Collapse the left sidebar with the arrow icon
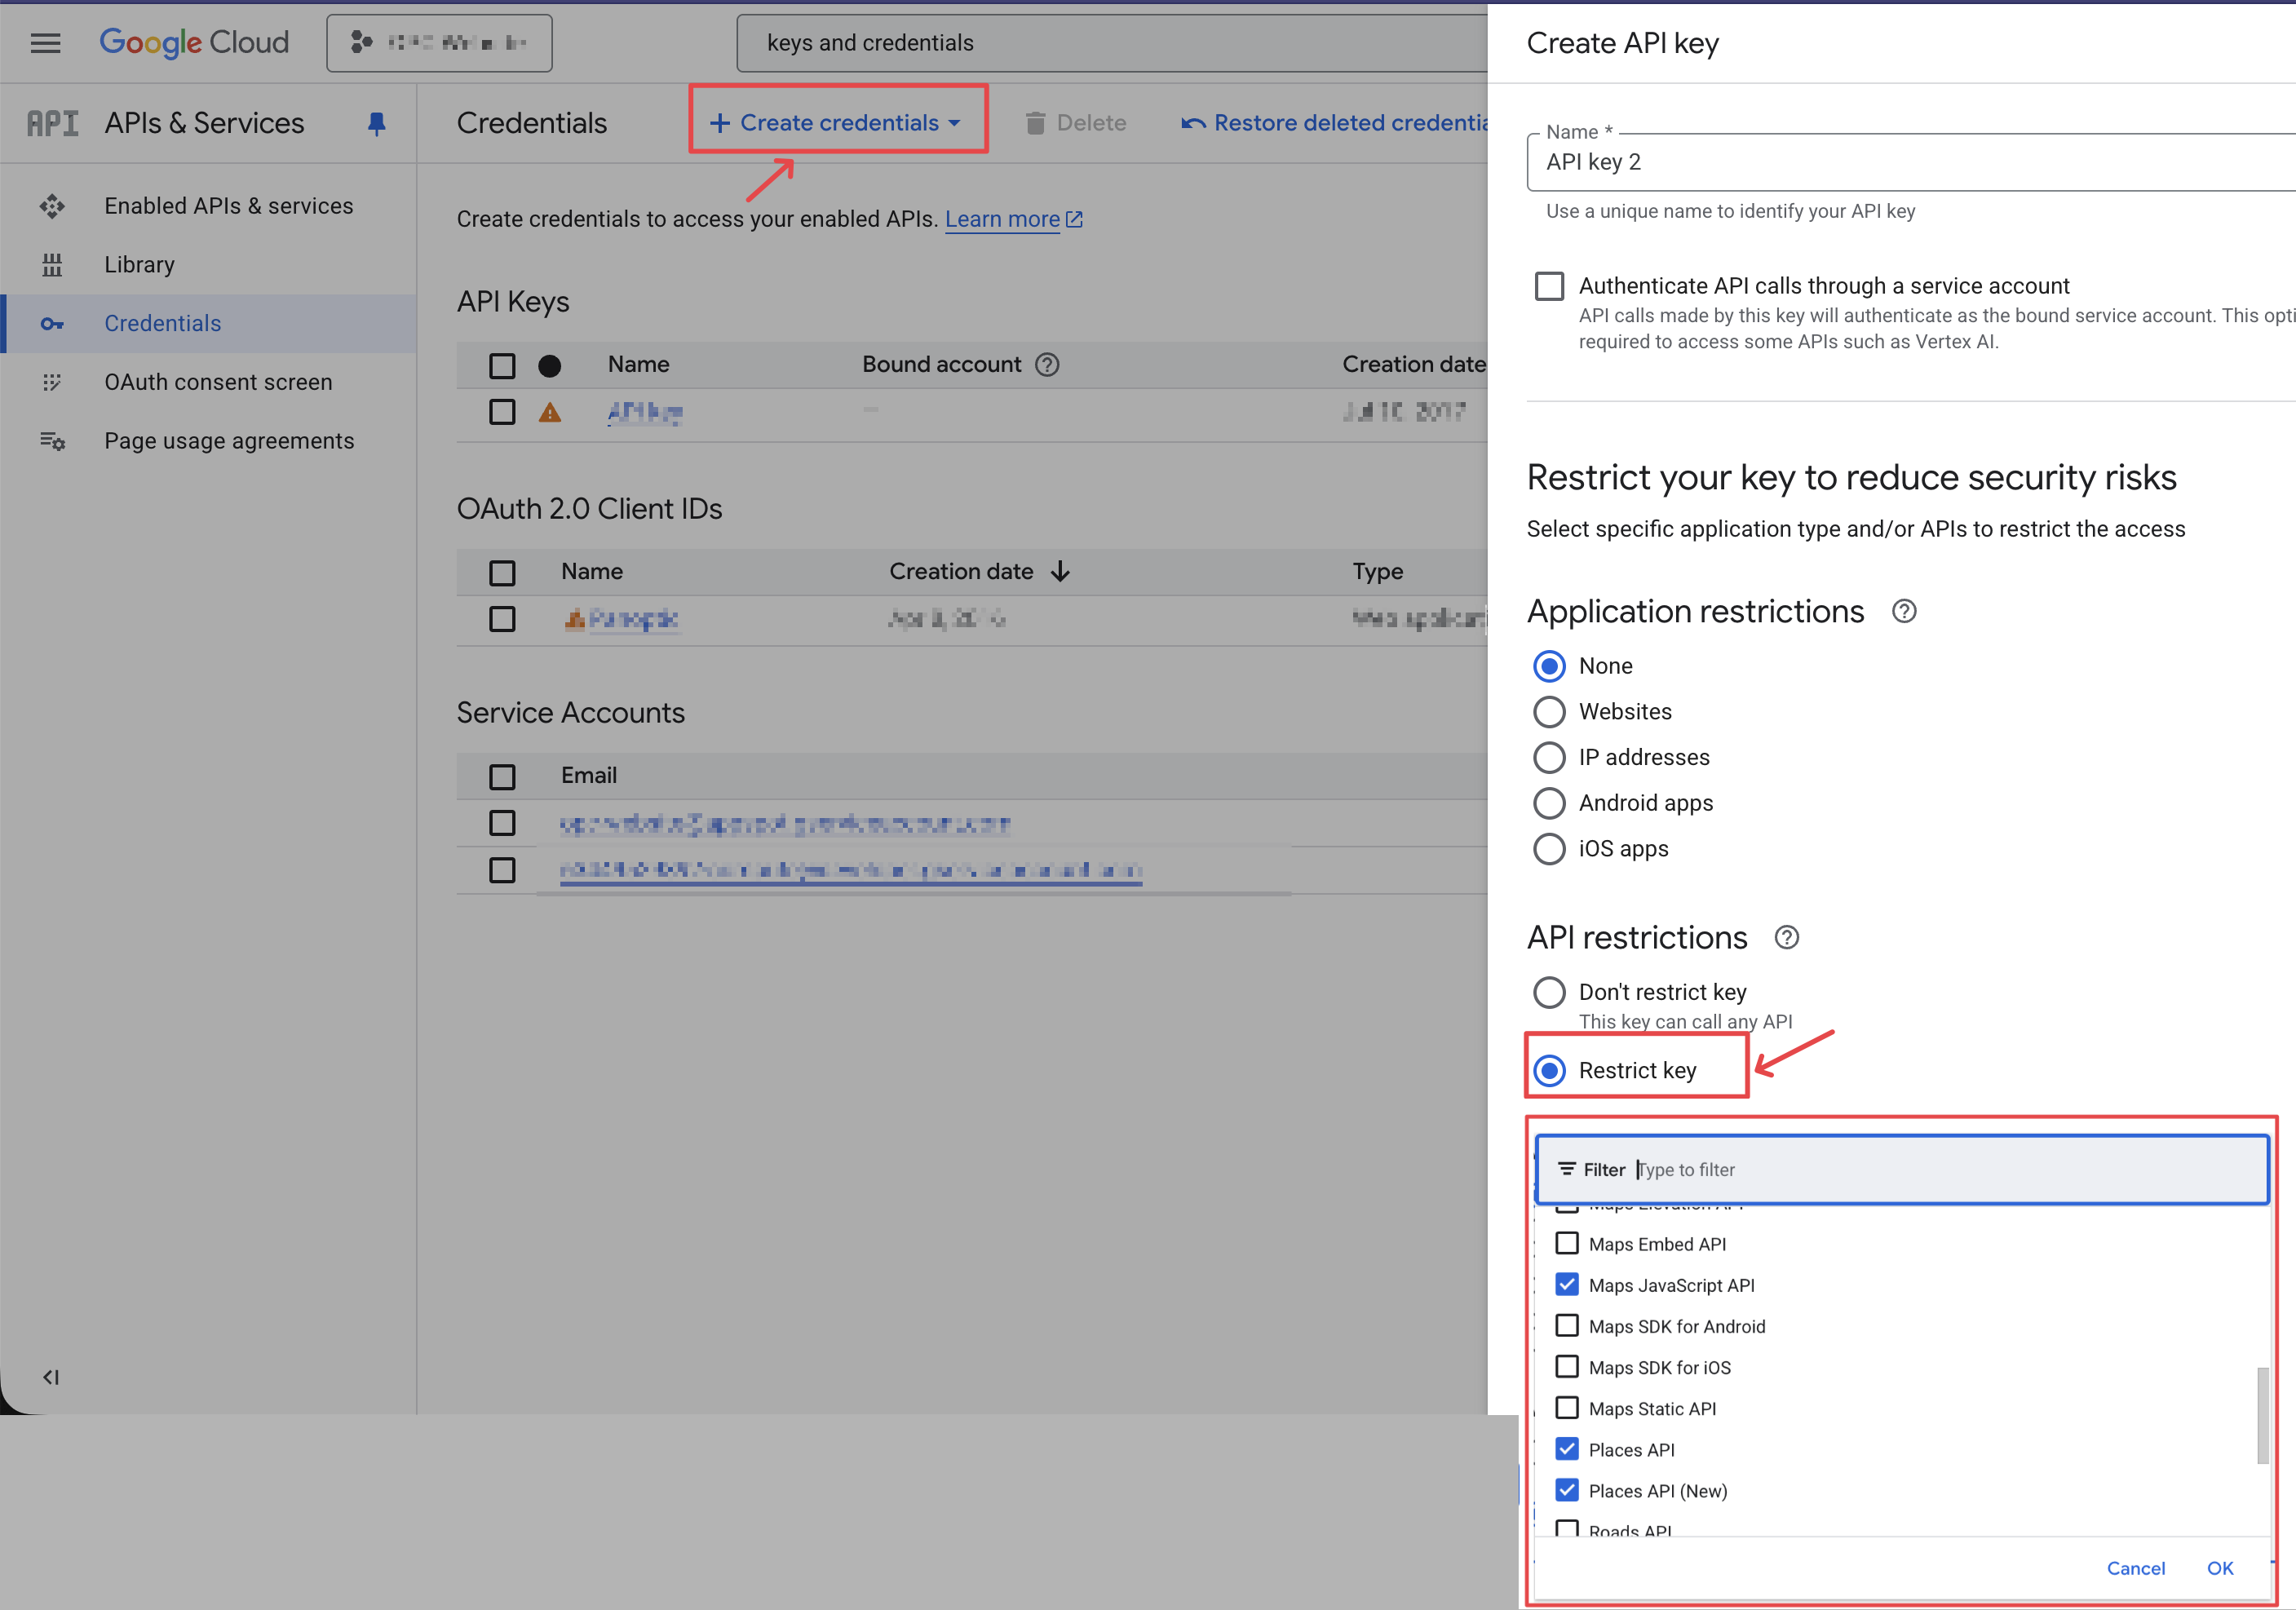The height and width of the screenshot is (1610, 2296). pos(51,1377)
